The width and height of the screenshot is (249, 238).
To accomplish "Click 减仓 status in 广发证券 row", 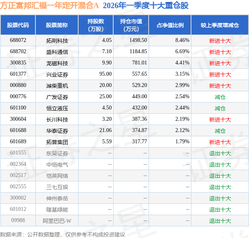I will click(220, 97).
